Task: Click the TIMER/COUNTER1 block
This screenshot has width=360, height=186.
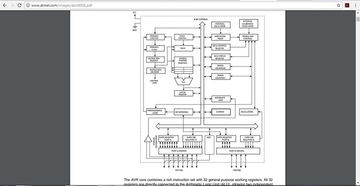Action: [x=221, y=77]
